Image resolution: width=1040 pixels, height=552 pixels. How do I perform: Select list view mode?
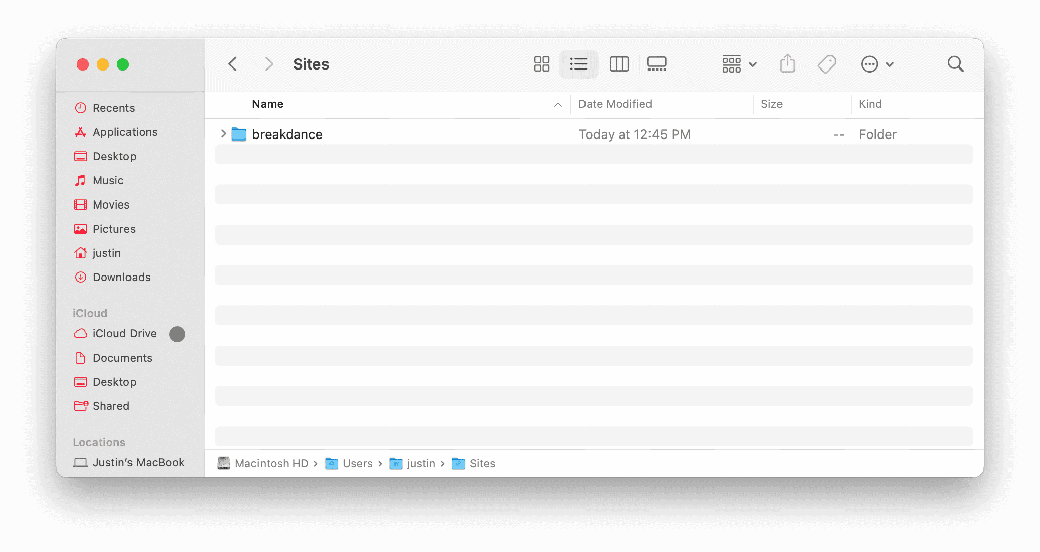[578, 64]
